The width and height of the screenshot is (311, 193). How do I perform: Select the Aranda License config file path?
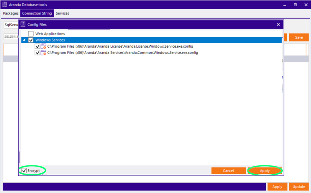click(120, 46)
